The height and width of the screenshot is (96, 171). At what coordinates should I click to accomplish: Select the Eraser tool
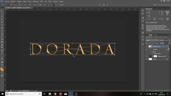pyautogui.click(x=2, y=39)
